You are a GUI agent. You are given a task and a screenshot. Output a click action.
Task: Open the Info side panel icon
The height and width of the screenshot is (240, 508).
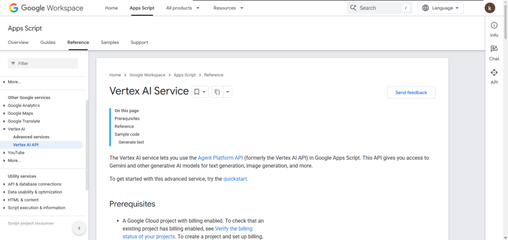coord(494,26)
